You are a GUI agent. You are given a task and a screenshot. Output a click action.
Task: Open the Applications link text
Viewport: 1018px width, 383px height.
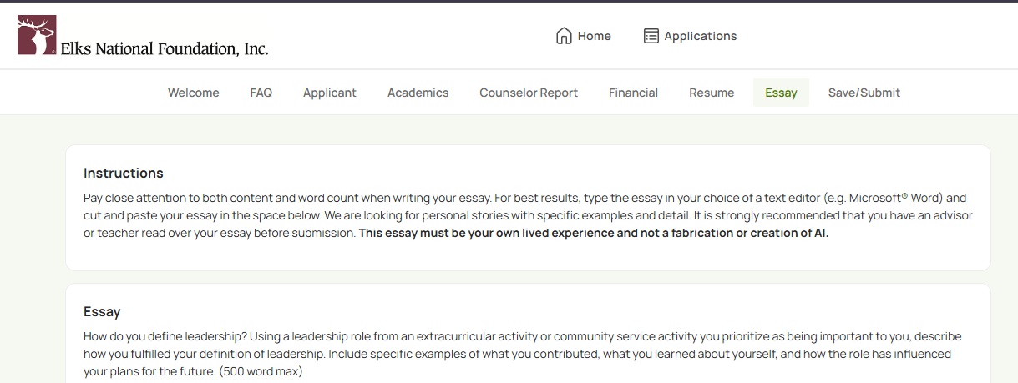701,36
